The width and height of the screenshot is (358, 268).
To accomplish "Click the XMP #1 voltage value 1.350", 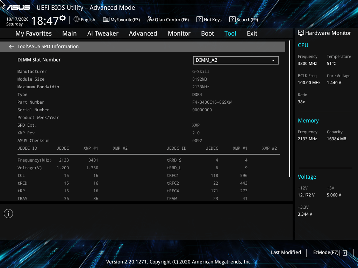I will tap(92, 168).
